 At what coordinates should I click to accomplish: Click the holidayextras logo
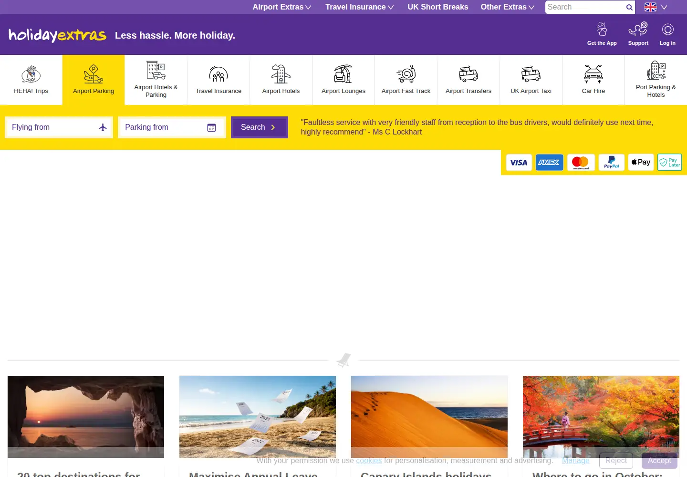(x=57, y=35)
